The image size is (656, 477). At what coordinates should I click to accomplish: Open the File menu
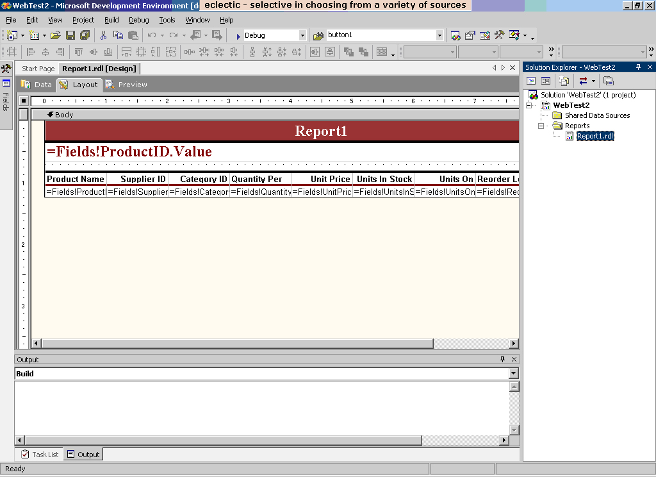[11, 20]
